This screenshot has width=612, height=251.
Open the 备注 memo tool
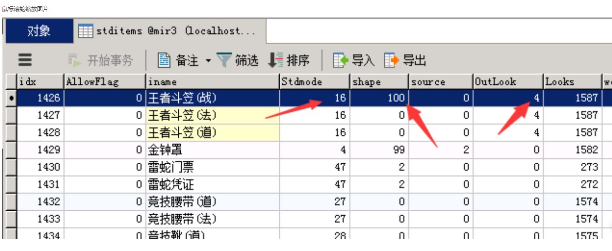178,60
